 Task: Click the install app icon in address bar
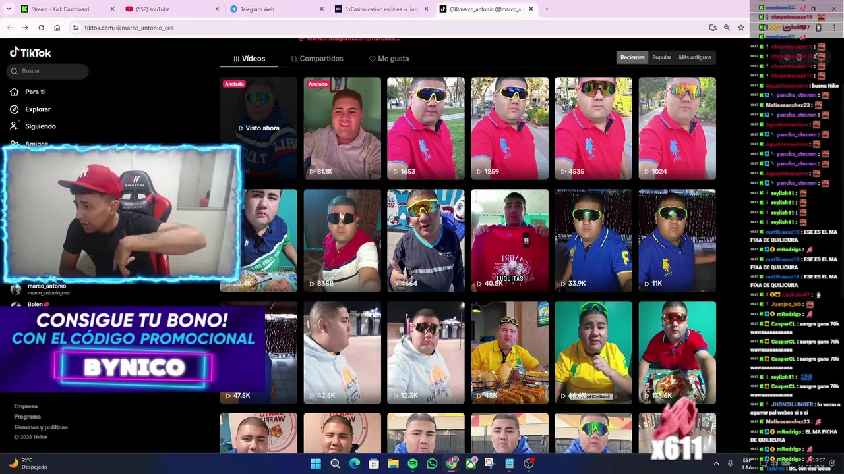[x=713, y=28]
